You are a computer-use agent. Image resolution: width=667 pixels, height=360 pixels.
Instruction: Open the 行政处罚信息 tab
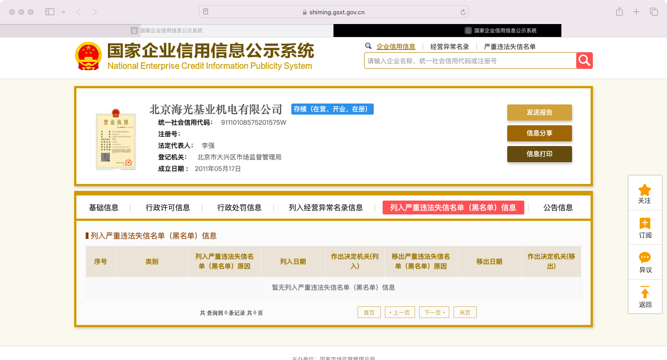[239, 207]
